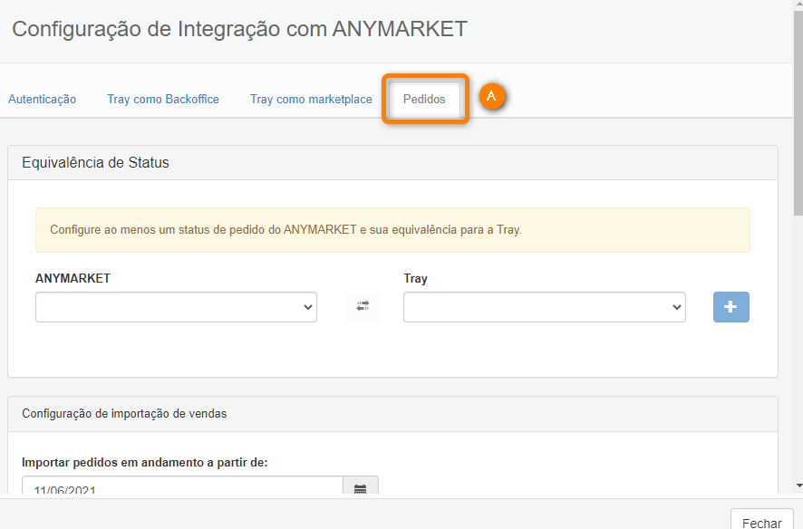Click the ANYMARKET field label

(73, 278)
